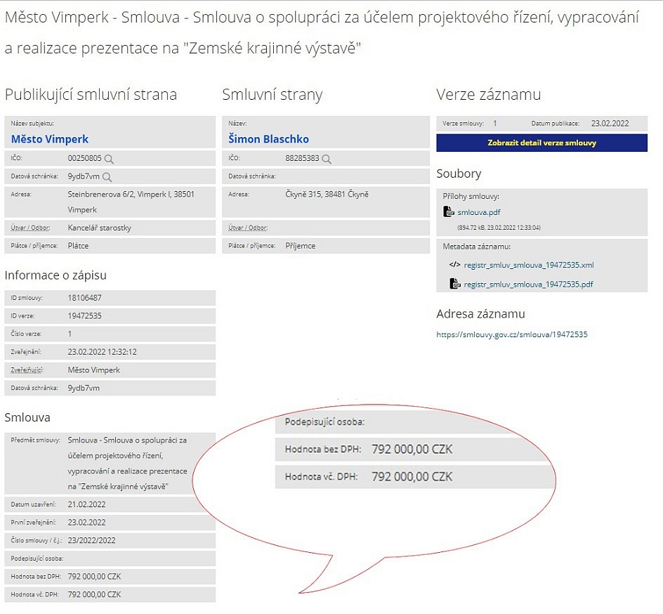
Task: Follow the smlouvy.gov.cz record address URL
Action: point(511,334)
